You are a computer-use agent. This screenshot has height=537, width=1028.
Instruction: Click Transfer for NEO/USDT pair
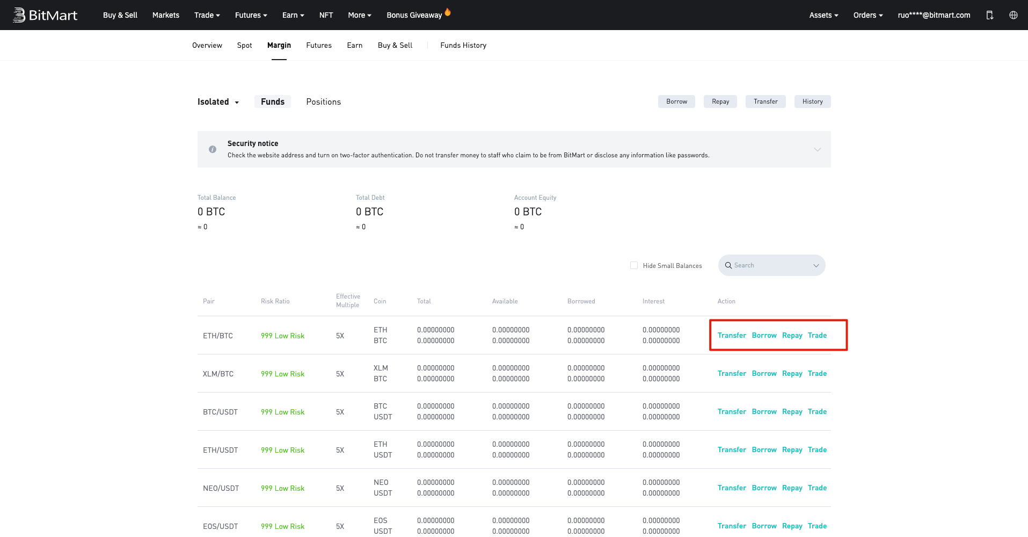tap(732, 488)
